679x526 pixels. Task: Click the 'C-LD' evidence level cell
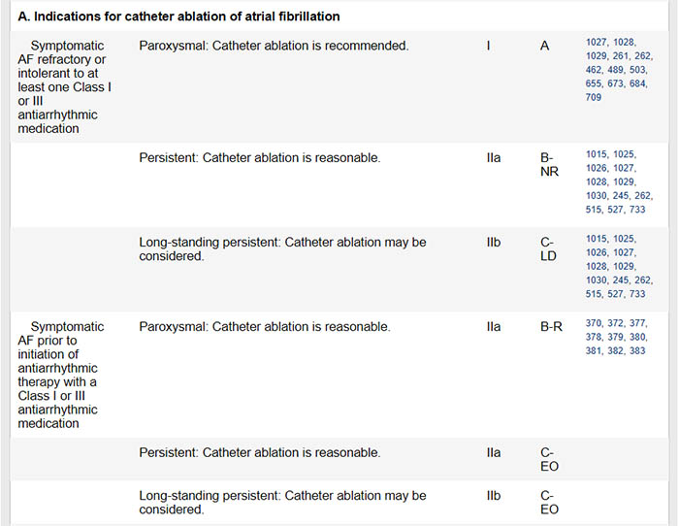[548, 249]
